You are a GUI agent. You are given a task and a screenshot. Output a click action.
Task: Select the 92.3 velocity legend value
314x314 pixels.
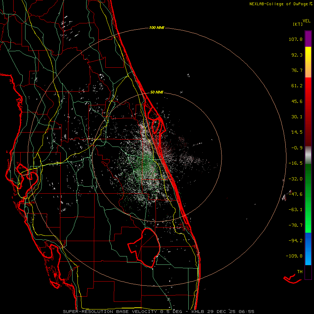point(297,55)
